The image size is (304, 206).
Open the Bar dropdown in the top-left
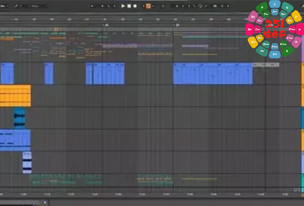(5, 6)
